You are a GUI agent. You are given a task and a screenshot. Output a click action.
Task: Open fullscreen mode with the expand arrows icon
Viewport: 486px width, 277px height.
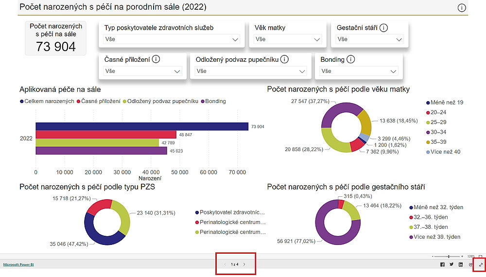(480, 264)
